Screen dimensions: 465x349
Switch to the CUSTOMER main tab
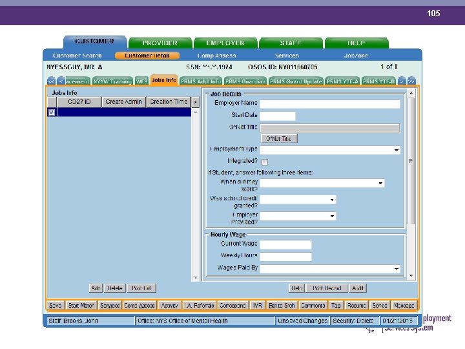tap(94, 41)
